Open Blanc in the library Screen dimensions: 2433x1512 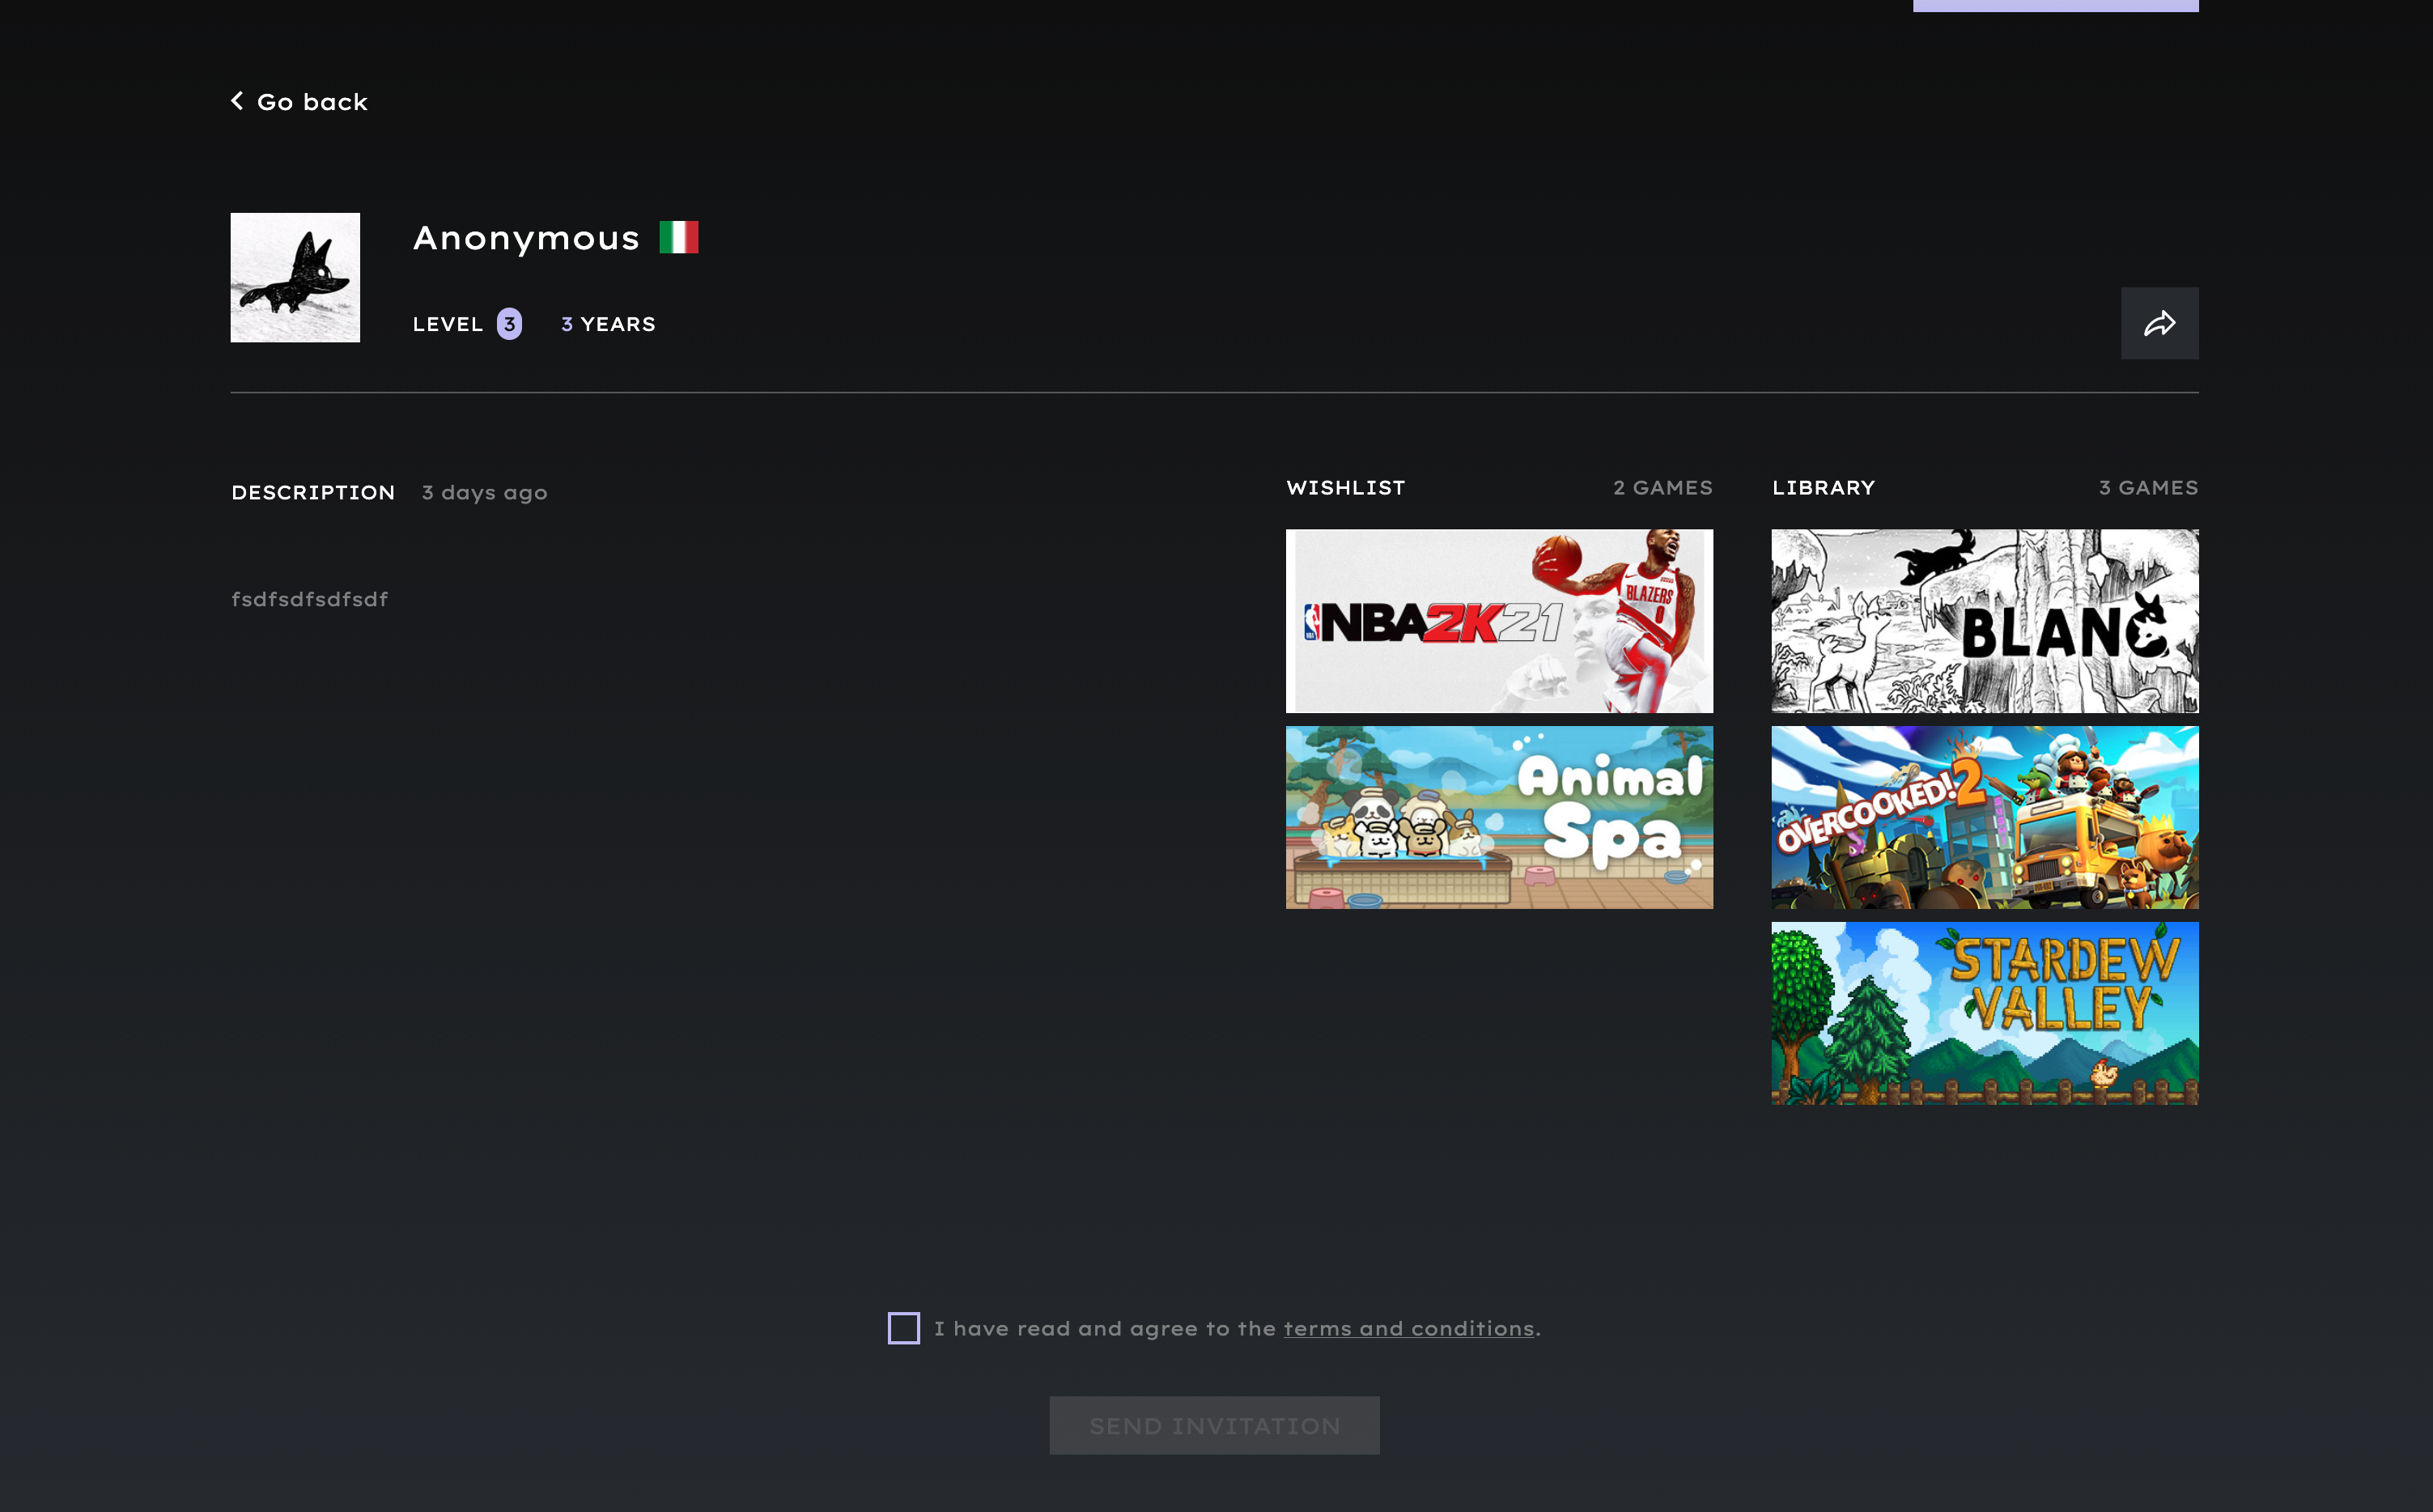coord(1984,621)
